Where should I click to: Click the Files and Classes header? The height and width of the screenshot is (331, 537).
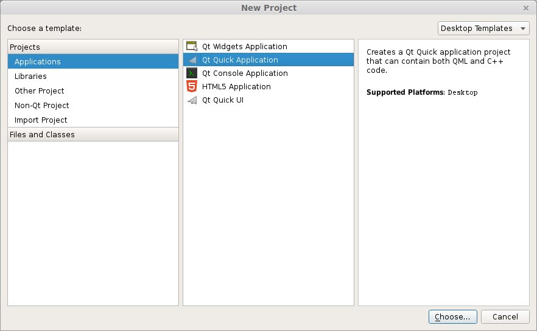(x=42, y=135)
